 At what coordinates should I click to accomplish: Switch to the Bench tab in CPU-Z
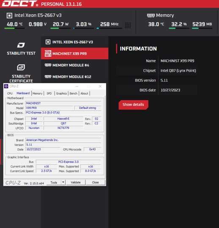point(74,93)
